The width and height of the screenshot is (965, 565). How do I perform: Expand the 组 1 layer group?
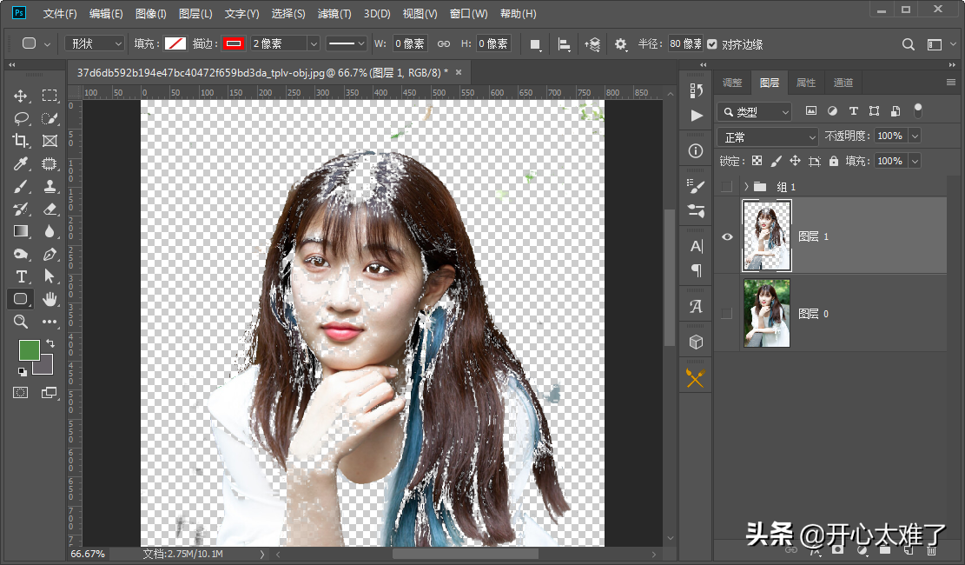(746, 187)
